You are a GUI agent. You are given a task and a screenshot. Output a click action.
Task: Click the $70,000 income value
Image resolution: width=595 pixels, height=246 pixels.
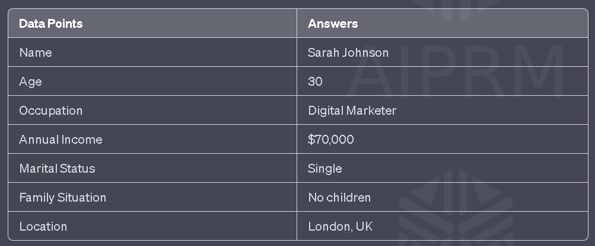pos(331,140)
